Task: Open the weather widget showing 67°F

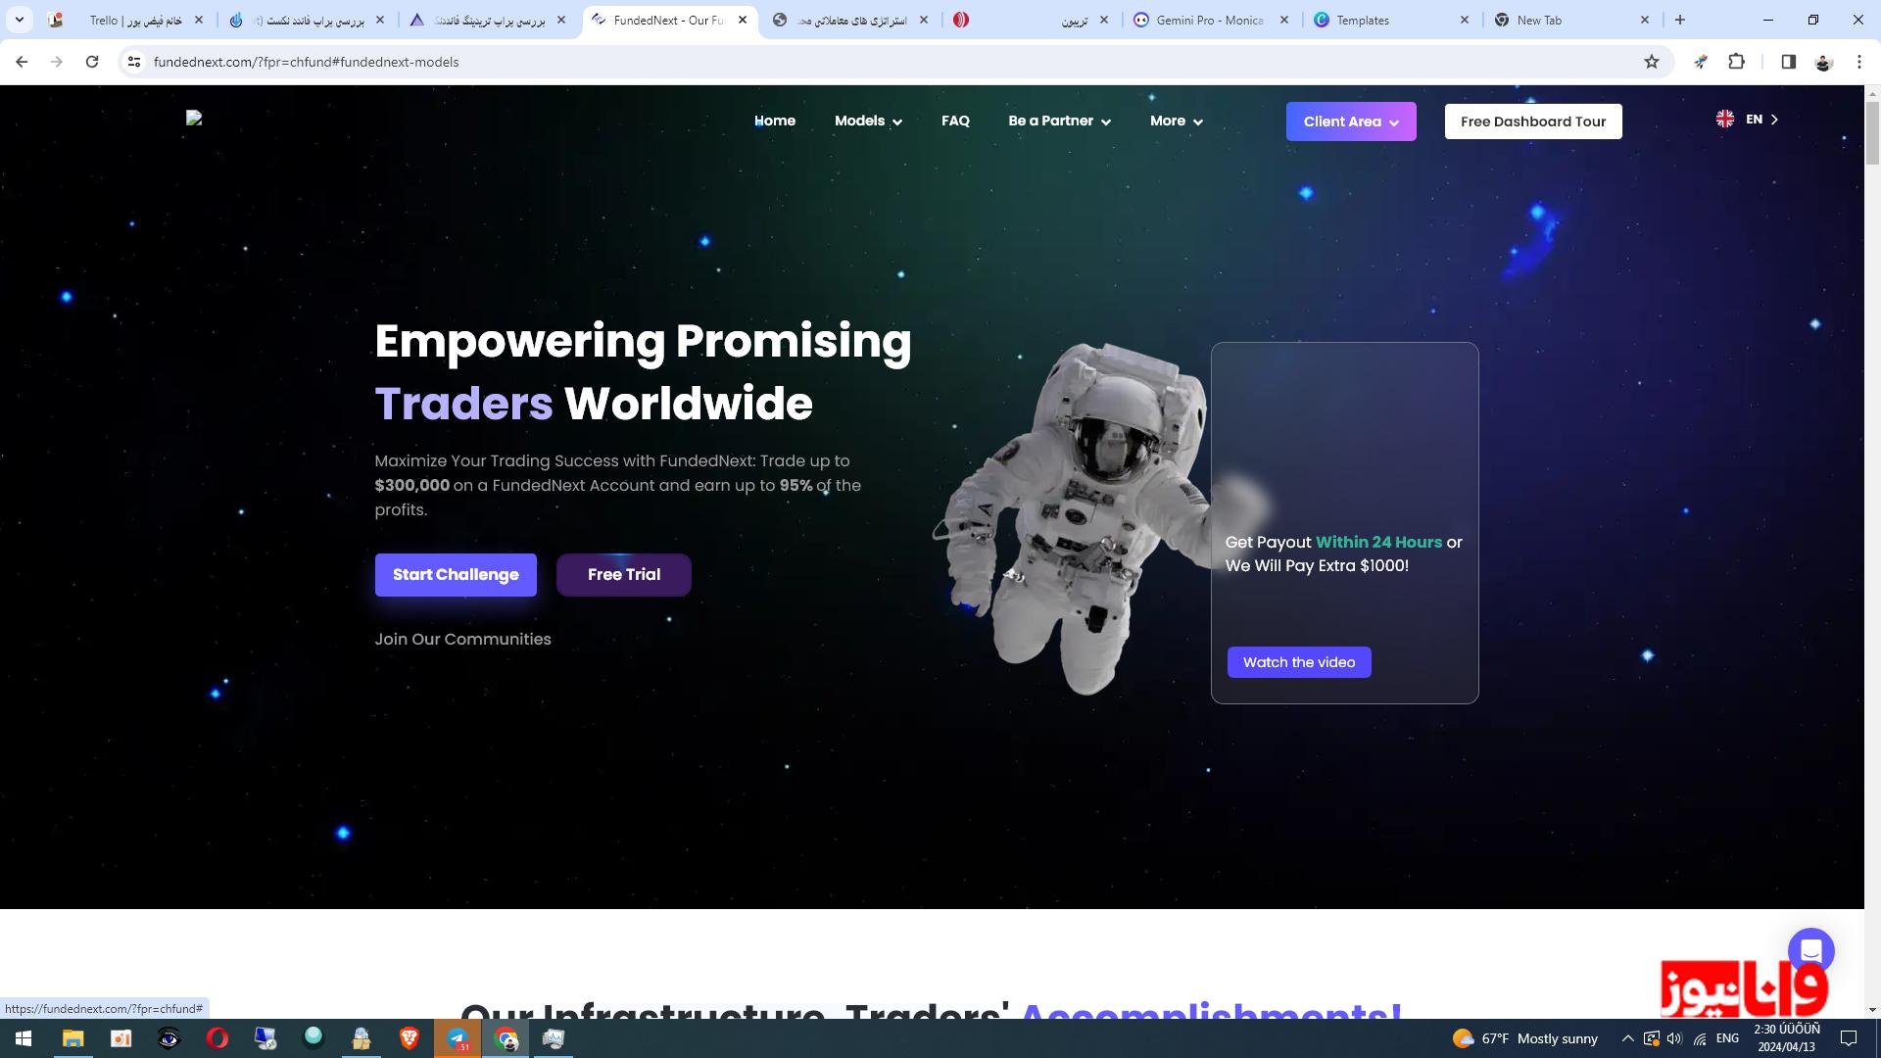Action: click(1524, 1038)
